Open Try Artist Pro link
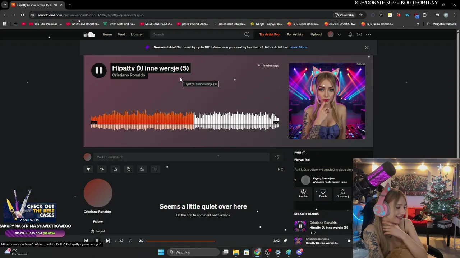Viewport: 460px width, 258px height. 269,34
